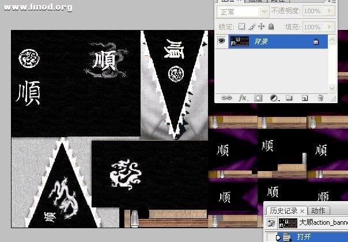Click the delete layer trash icon
This screenshot has width=348, height=242.
pyautogui.click(x=320, y=99)
